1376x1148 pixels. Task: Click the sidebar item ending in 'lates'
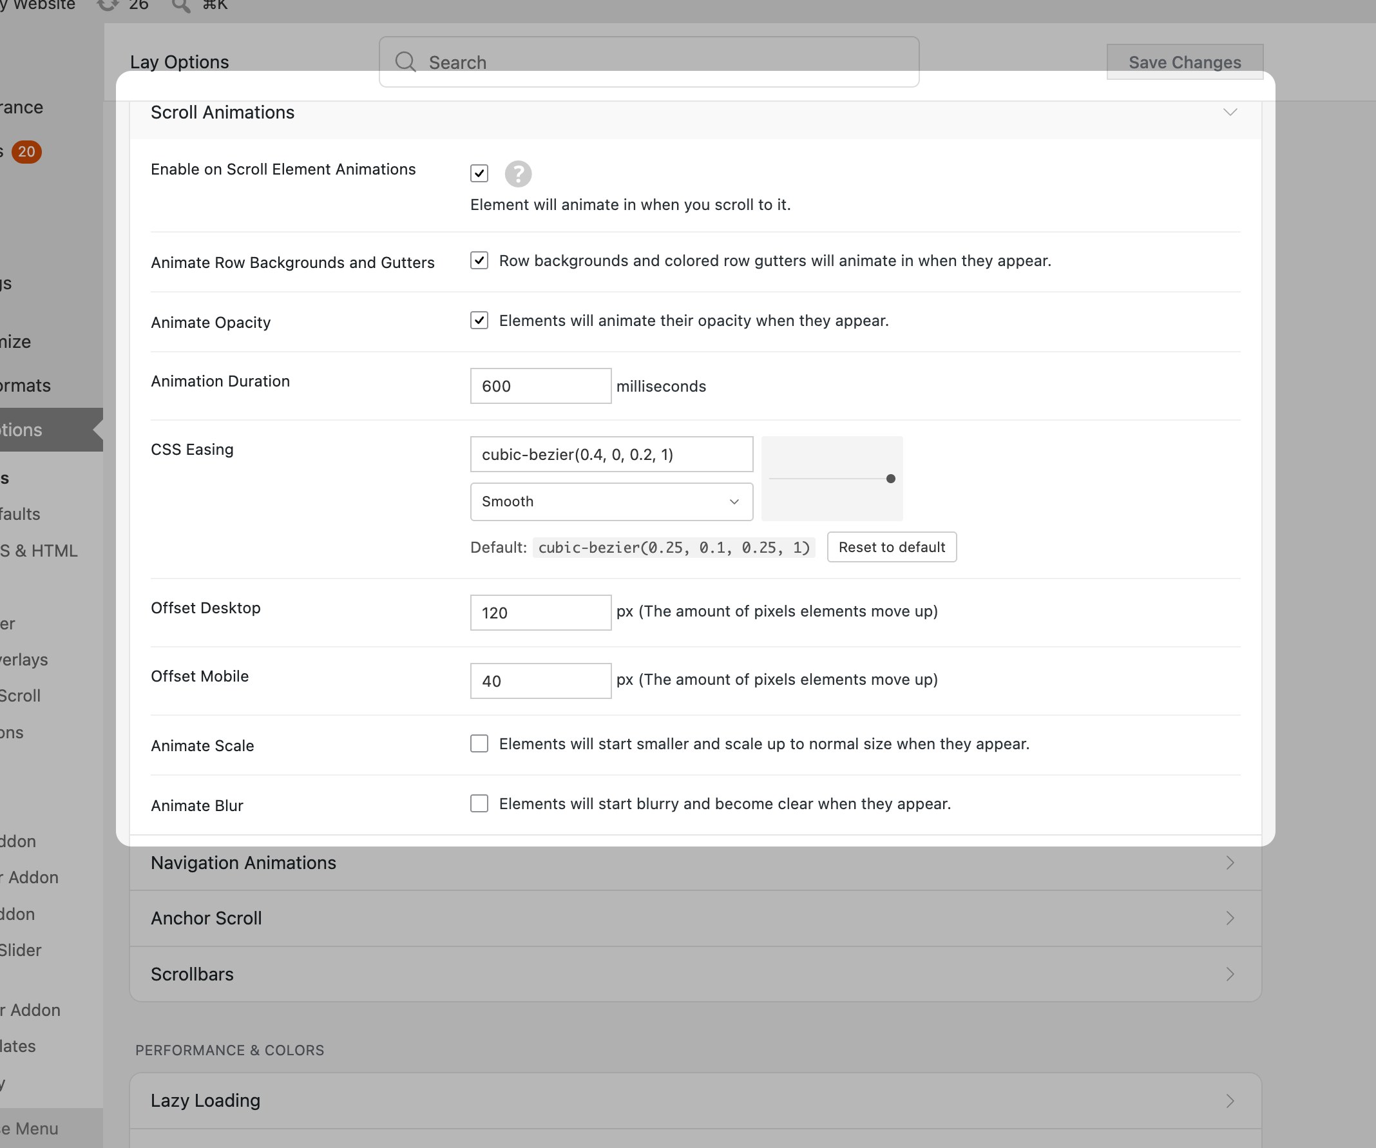point(18,1046)
